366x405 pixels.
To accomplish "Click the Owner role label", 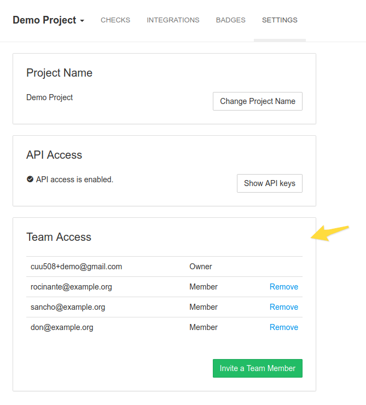I will coord(201,267).
